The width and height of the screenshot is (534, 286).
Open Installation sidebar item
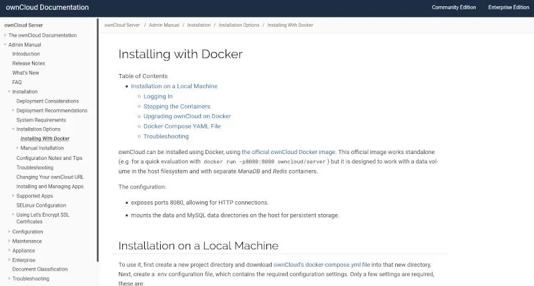click(x=25, y=92)
